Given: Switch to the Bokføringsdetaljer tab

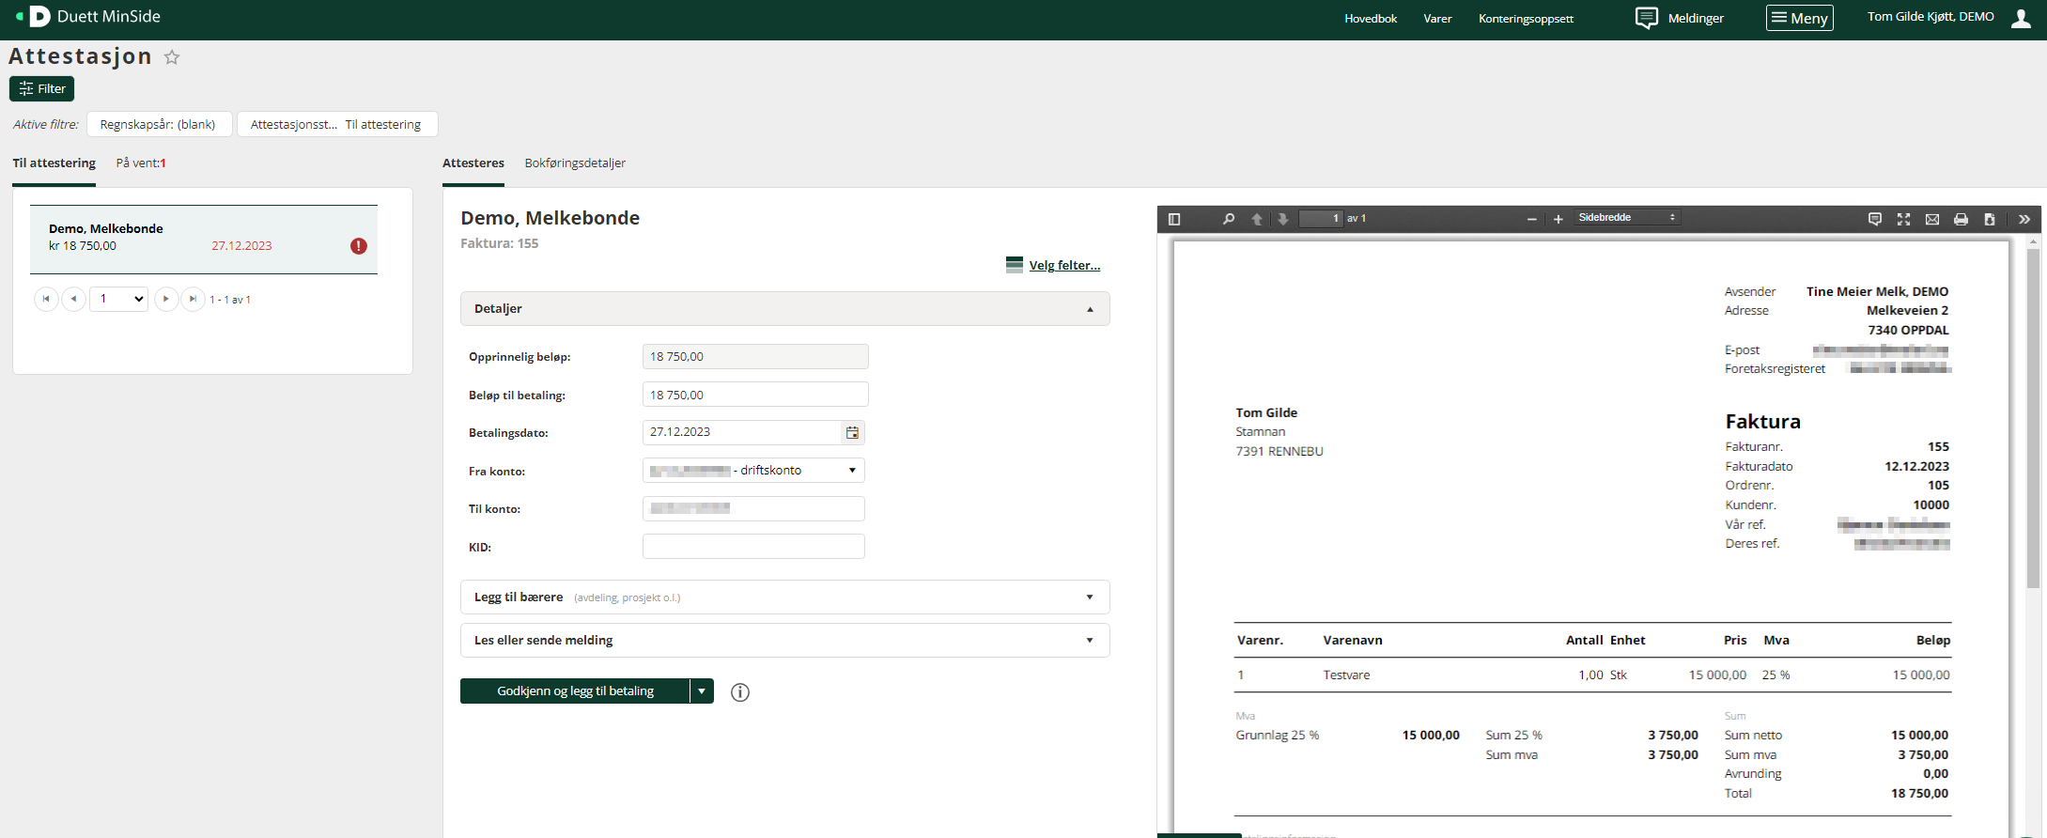Looking at the screenshot, I should coord(575,163).
